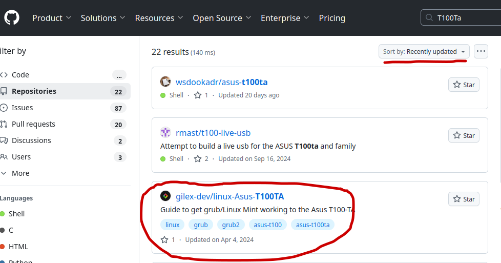This screenshot has width=501, height=263.
Task: Click rmast user avatar
Action: 165,132
